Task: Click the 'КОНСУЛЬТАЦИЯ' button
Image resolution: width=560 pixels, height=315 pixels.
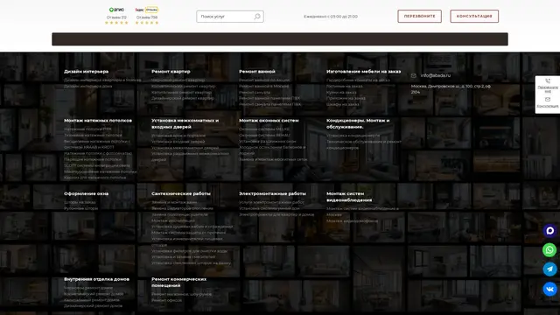Action: [x=474, y=16]
